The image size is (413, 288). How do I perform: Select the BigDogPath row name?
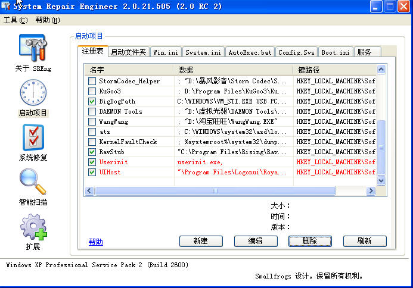117,102
